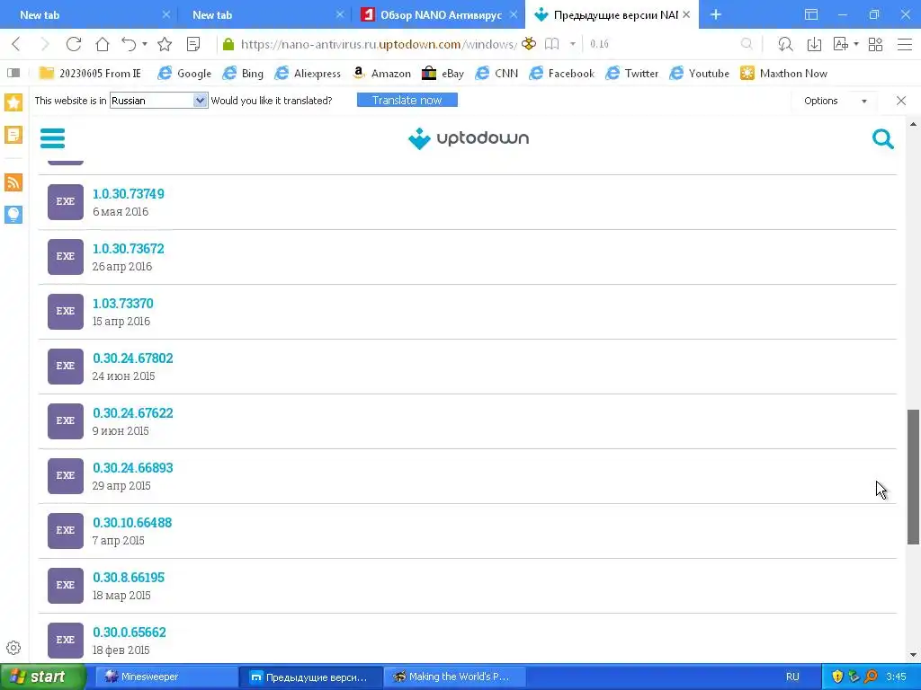Click the page vertical scrollbar thumb
Viewport: 921px width, 690px height.
(x=913, y=477)
